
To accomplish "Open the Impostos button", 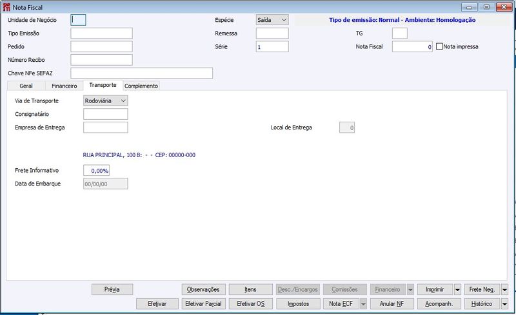I will pos(298,304).
